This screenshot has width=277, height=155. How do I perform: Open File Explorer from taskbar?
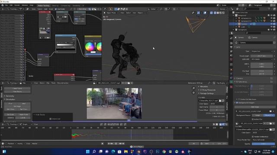click(126, 152)
